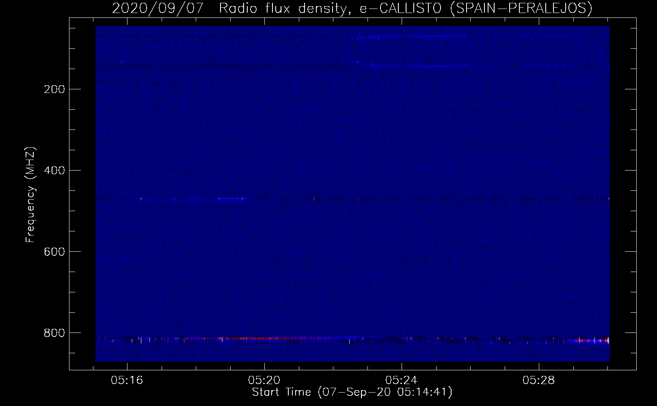Click the 05:16 time tick label
657x406 pixels.
(x=127, y=380)
